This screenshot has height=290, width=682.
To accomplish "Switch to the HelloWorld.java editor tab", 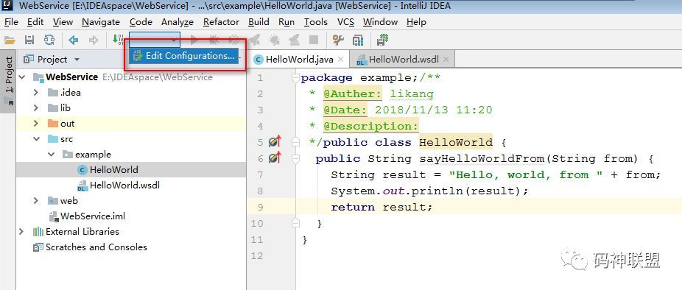I will coord(299,60).
